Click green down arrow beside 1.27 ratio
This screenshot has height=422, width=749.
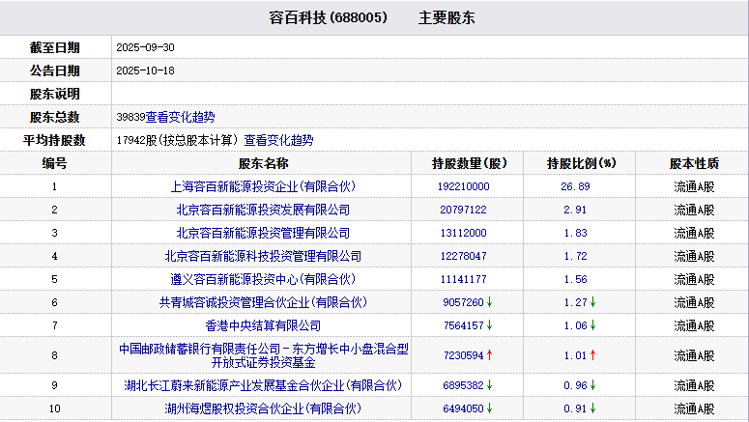click(x=592, y=302)
